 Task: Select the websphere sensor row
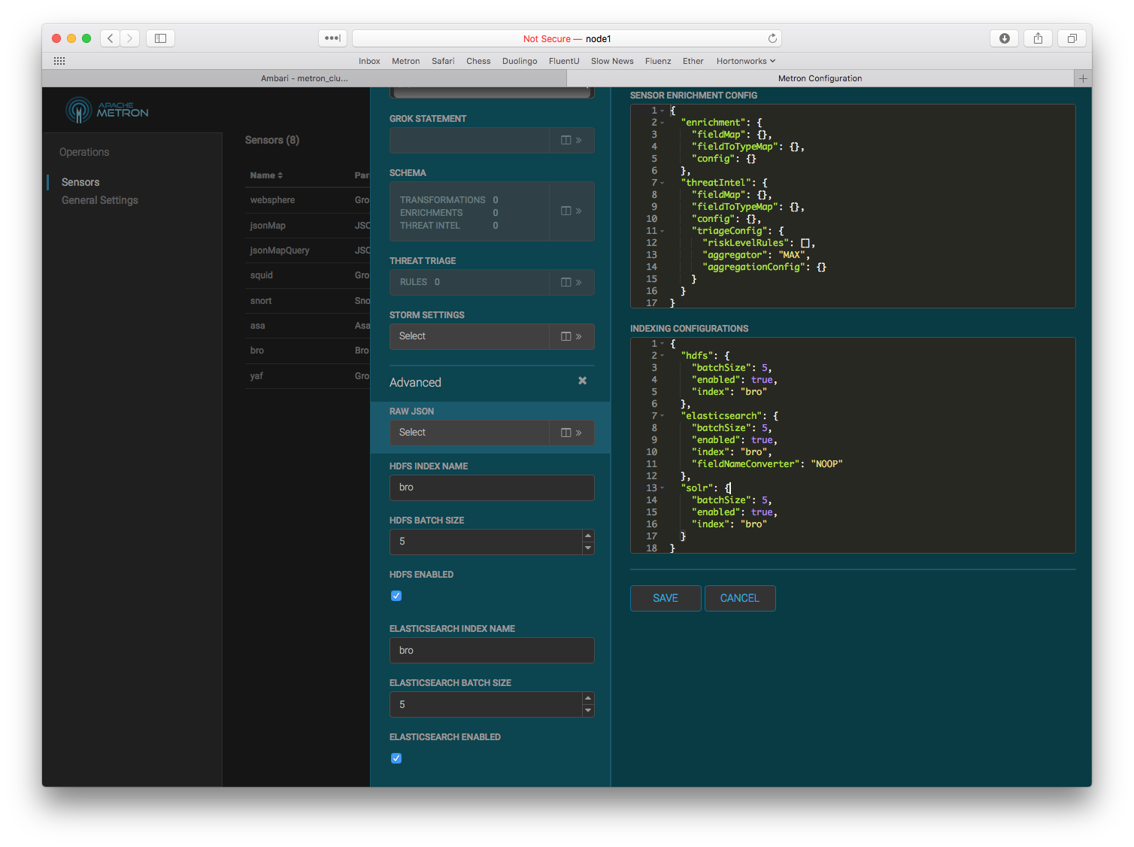pos(308,200)
